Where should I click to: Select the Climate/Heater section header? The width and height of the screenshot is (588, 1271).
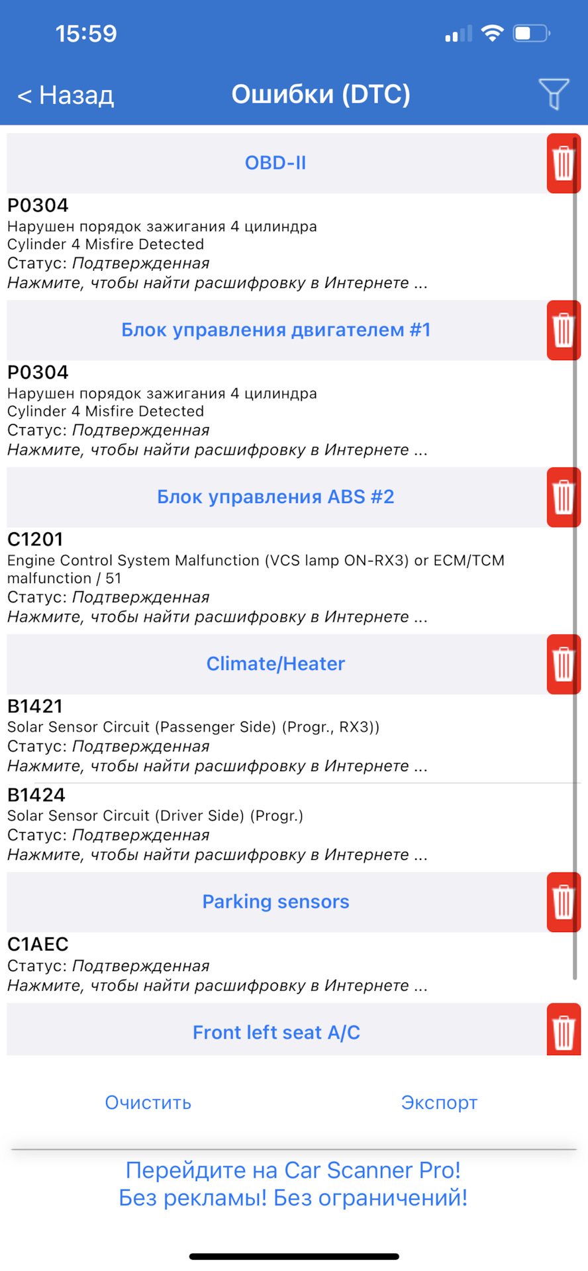coord(275,664)
